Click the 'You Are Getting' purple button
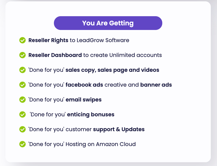Screen dimensions: 217x166 (108, 23)
